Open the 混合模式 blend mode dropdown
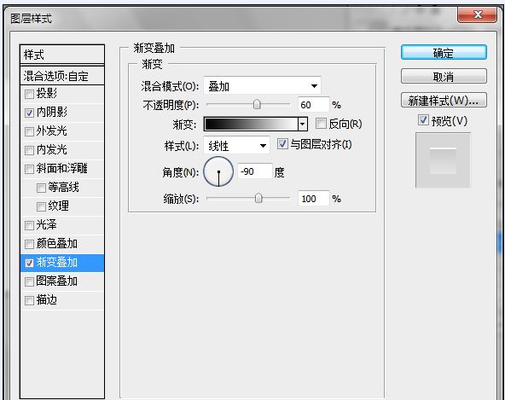Screen dimensions: 505x400 [262, 85]
